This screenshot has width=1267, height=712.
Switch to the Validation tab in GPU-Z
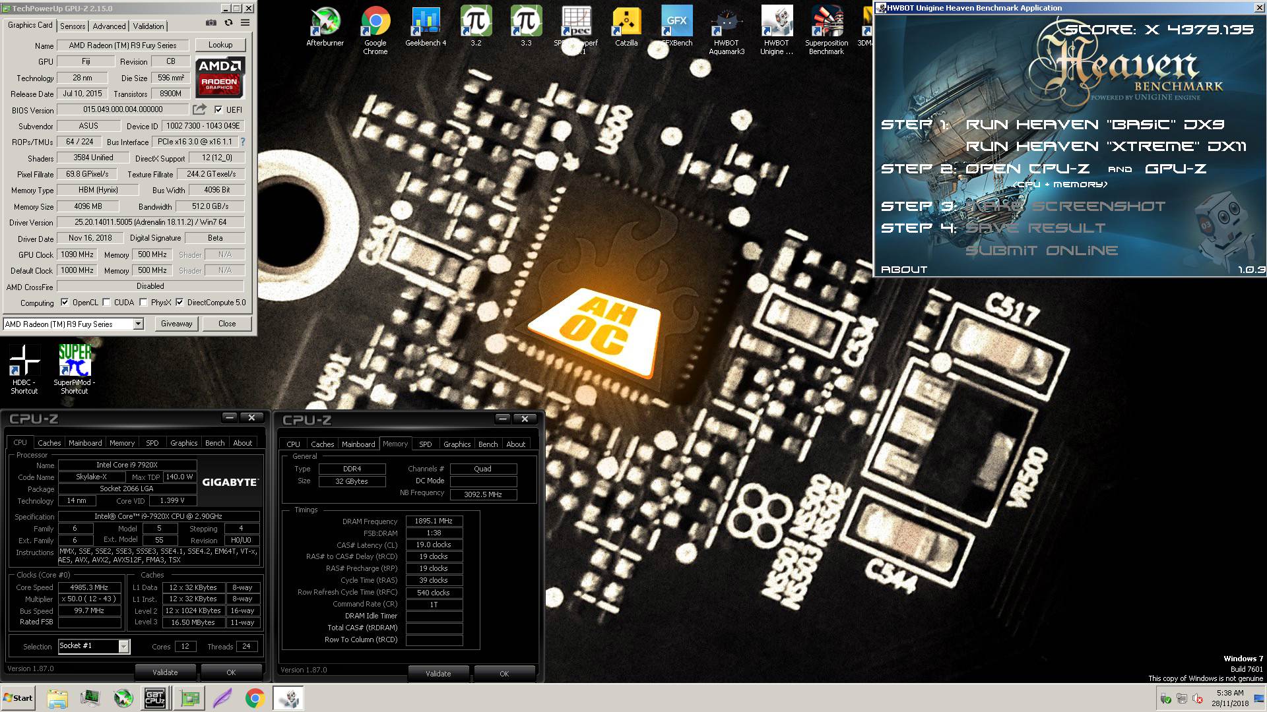pos(148,26)
